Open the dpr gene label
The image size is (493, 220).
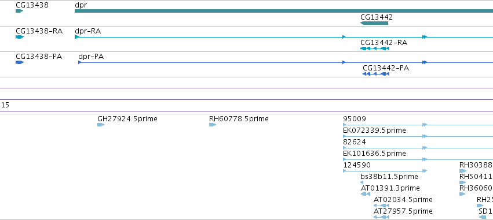click(81, 5)
